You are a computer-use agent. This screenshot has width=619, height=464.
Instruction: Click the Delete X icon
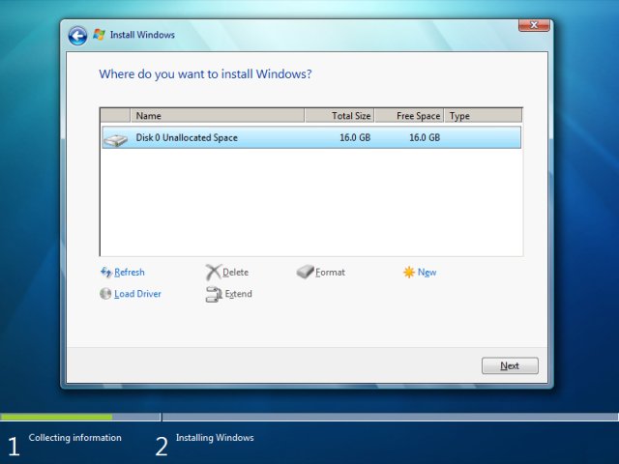point(213,272)
